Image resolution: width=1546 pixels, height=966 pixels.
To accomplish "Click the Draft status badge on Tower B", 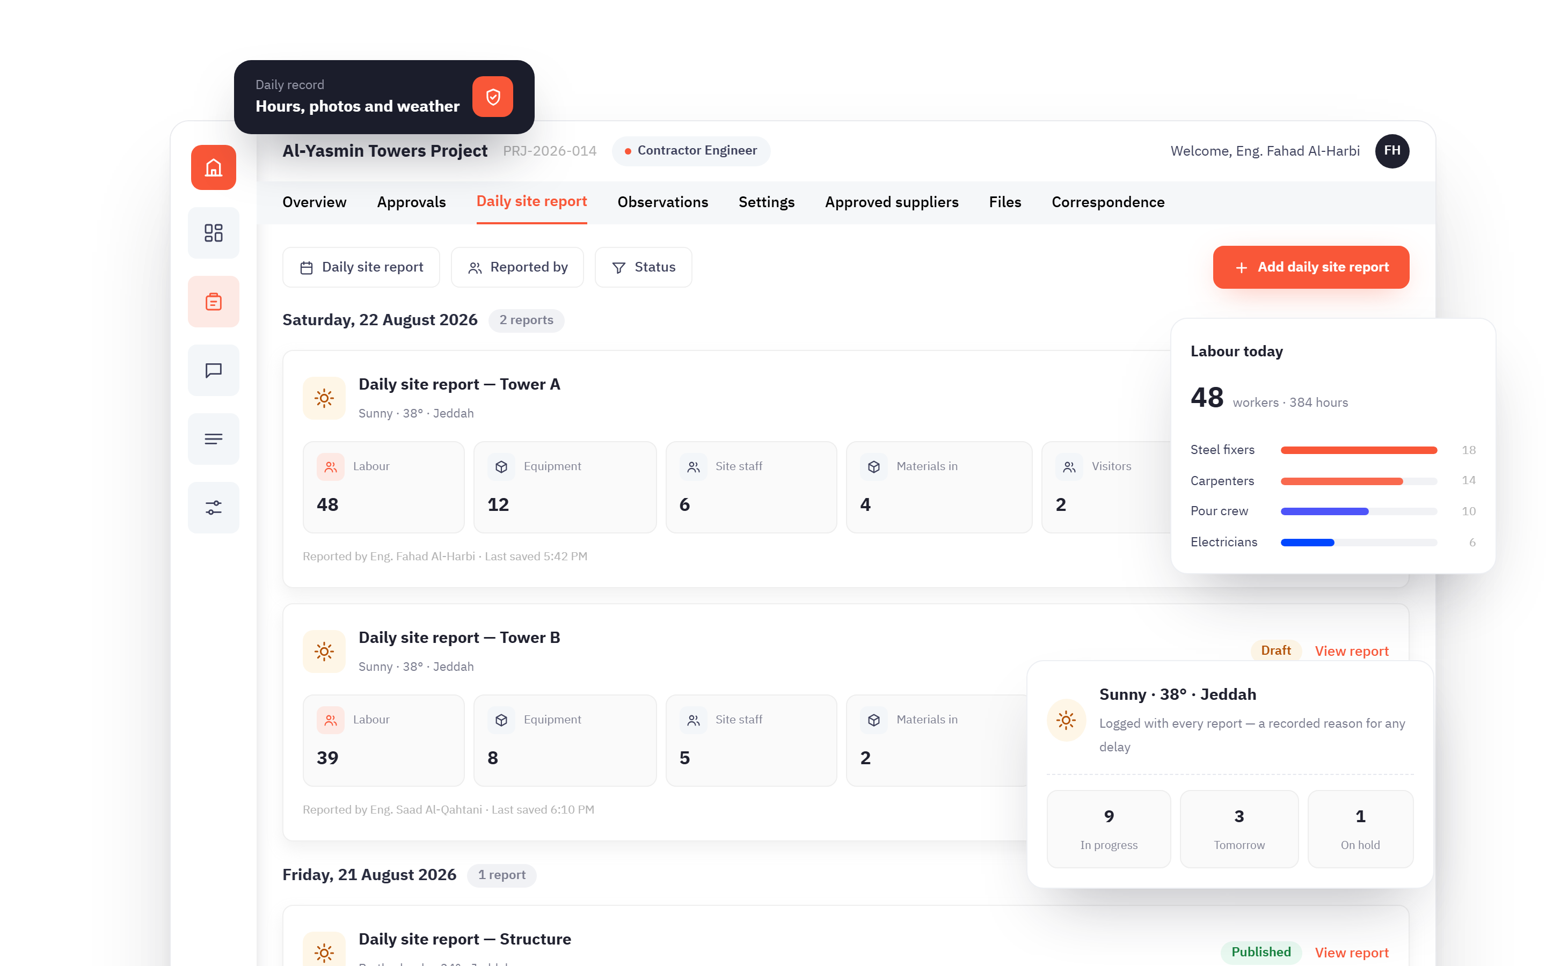I will coord(1276,650).
